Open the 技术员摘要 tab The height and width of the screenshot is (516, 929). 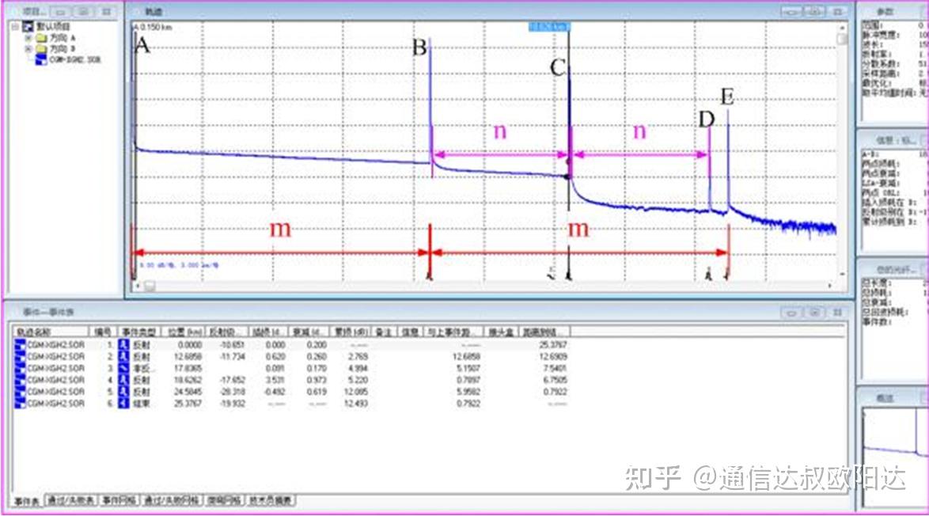273,500
